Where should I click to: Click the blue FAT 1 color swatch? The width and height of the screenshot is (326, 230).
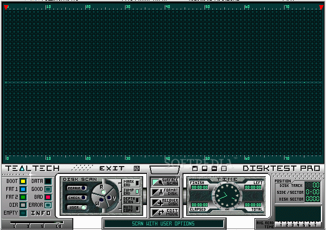tap(23, 189)
